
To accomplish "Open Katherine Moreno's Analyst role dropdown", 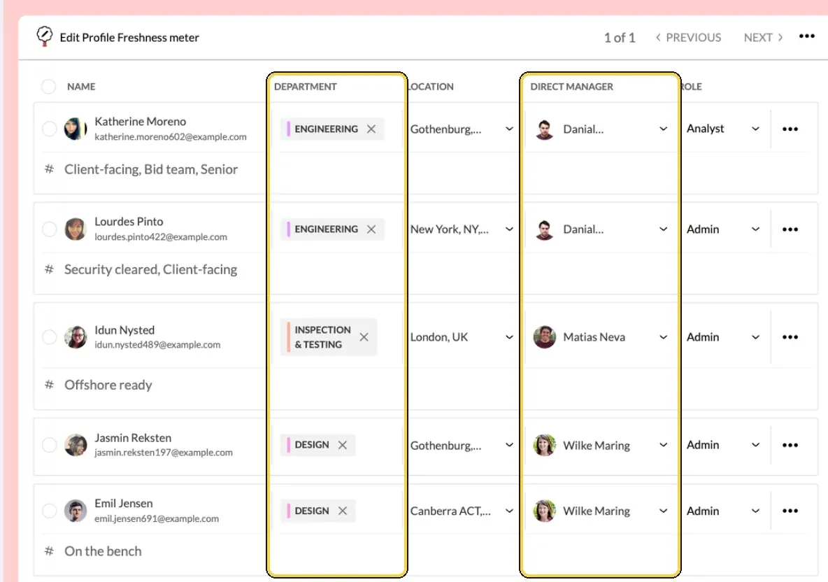I will tap(755, 129).
